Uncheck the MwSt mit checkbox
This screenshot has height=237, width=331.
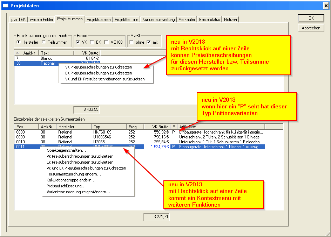149,42
